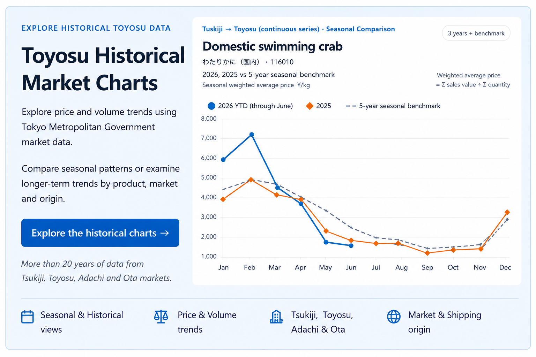Select the 3 years + benchmark pill
The image size is (536, 357).
tap(476, 33)
